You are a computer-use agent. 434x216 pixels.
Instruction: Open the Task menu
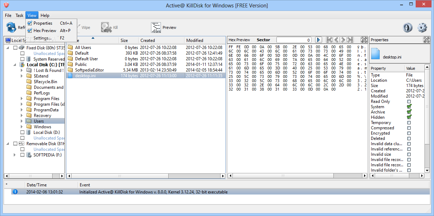(x=19, y=16)
